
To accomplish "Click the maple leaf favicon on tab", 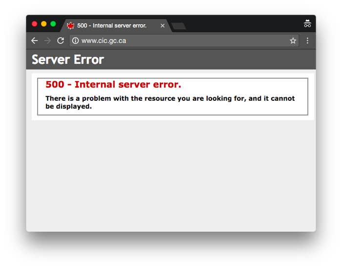I will point(70,25).
